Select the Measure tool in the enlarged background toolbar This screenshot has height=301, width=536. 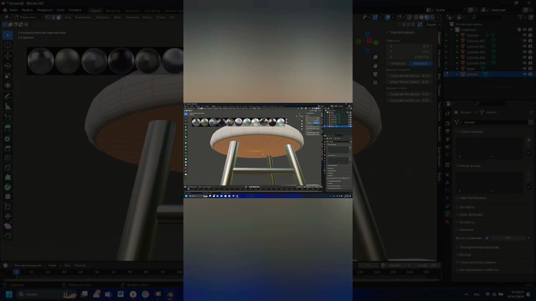(x=8, y=107)
